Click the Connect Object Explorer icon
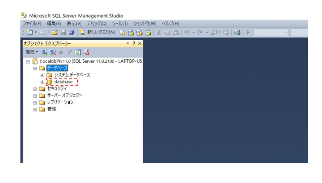The image size is (322, 183). pyautogui.click(x=44, y=52)
